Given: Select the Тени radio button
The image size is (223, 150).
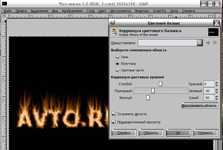Looking at the screenshot, I should click(117, 57).
